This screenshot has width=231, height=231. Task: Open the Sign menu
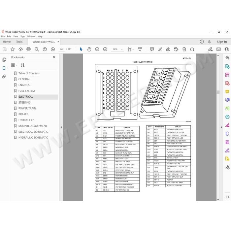[22, 36]
